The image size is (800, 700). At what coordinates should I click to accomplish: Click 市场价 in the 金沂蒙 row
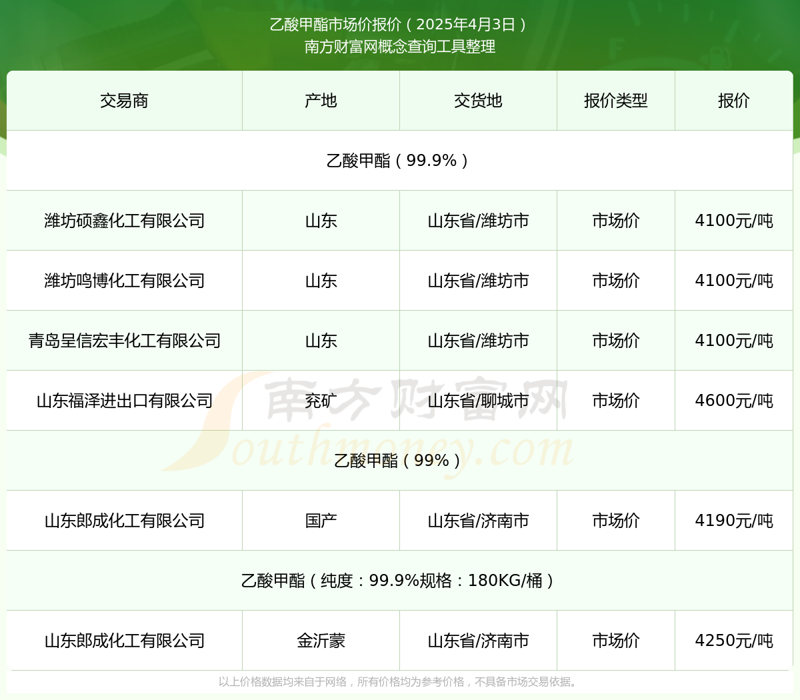click(616, 641)
